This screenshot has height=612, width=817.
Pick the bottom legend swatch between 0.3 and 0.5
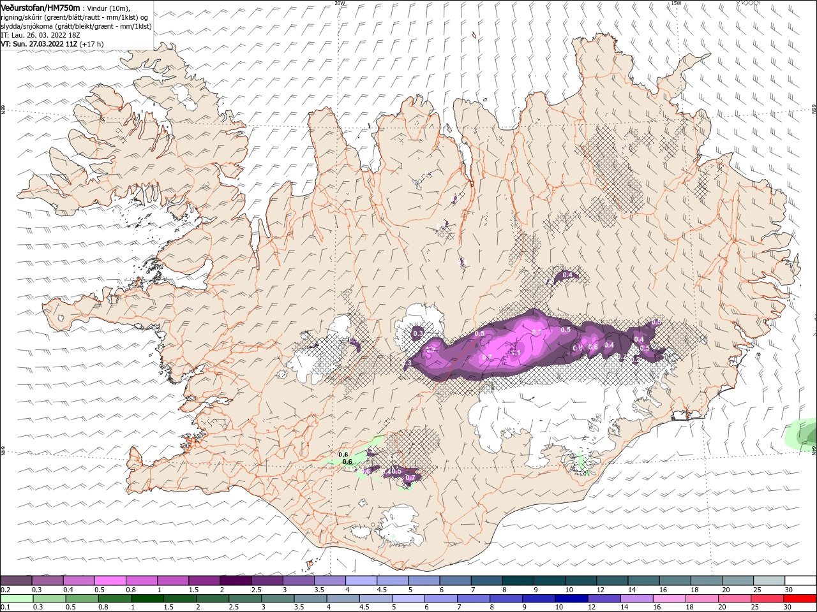[50, 599]
